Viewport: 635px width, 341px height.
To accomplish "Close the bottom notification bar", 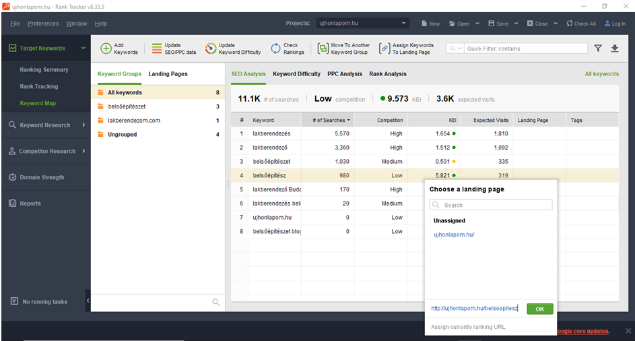I will 628,331.
